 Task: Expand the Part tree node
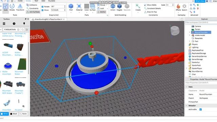pos(190,41)
